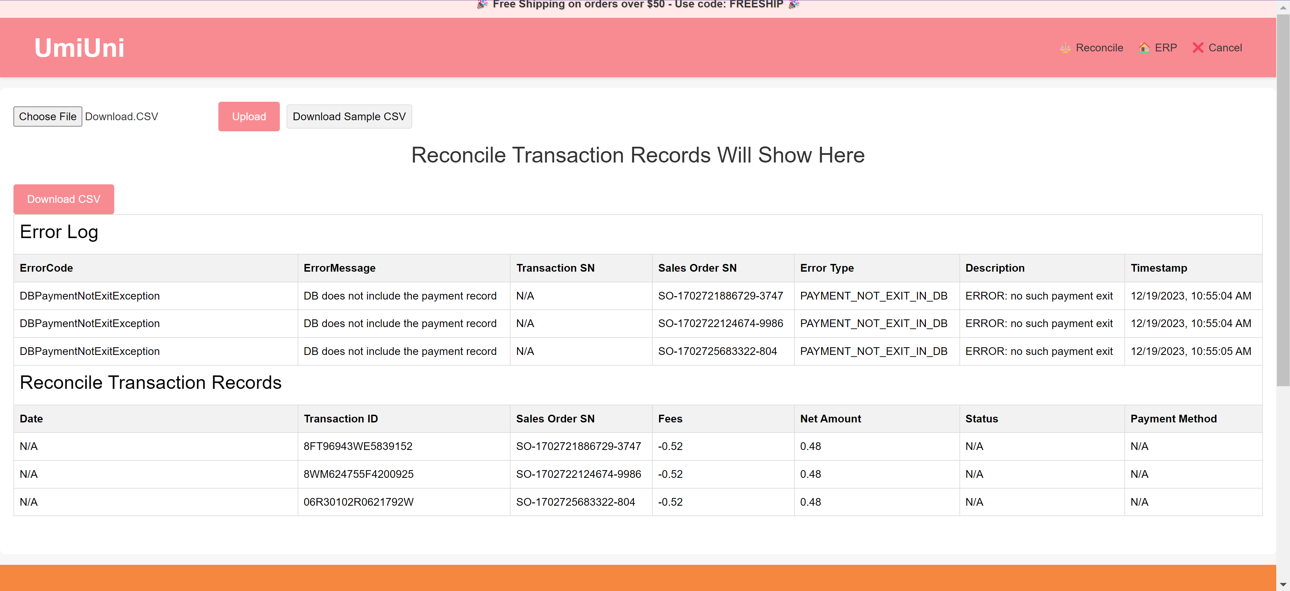Screen dimensions: 1290x591
Task: Click 'Reconcile Transaction Records Will Show Here' heading
Action: pyautogui.click(x=638, y=155)
